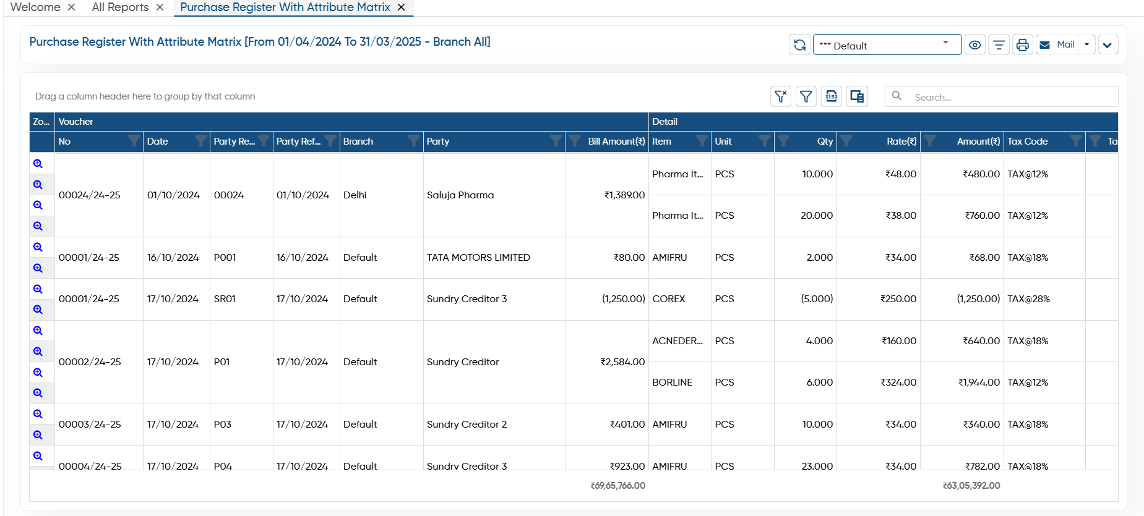Open the filter for the Amount column
This screenshot has height=516, width=1144.
tap(930, 142)
